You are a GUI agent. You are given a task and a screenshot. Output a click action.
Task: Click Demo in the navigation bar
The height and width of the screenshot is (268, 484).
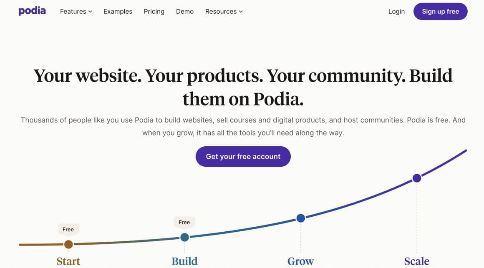coord(184,11)
